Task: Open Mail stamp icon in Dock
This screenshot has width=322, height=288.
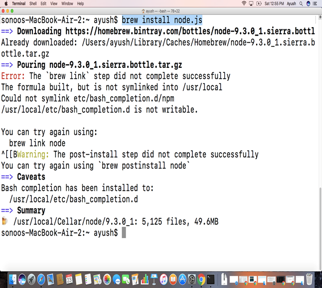Action: click(50, 280)
